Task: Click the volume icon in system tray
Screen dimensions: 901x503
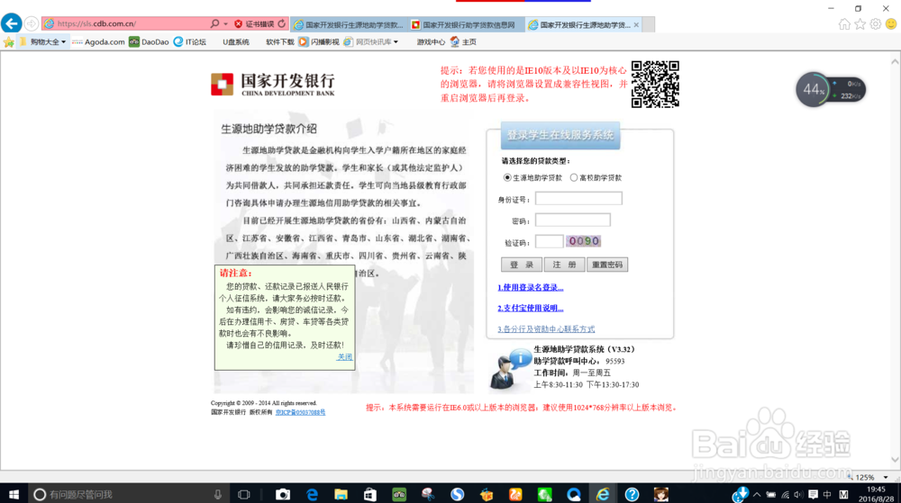Action: pos(798,494)
